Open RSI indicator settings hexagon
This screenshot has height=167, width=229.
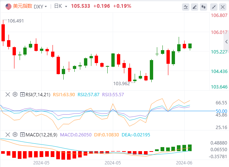click(x=15, y=94)
